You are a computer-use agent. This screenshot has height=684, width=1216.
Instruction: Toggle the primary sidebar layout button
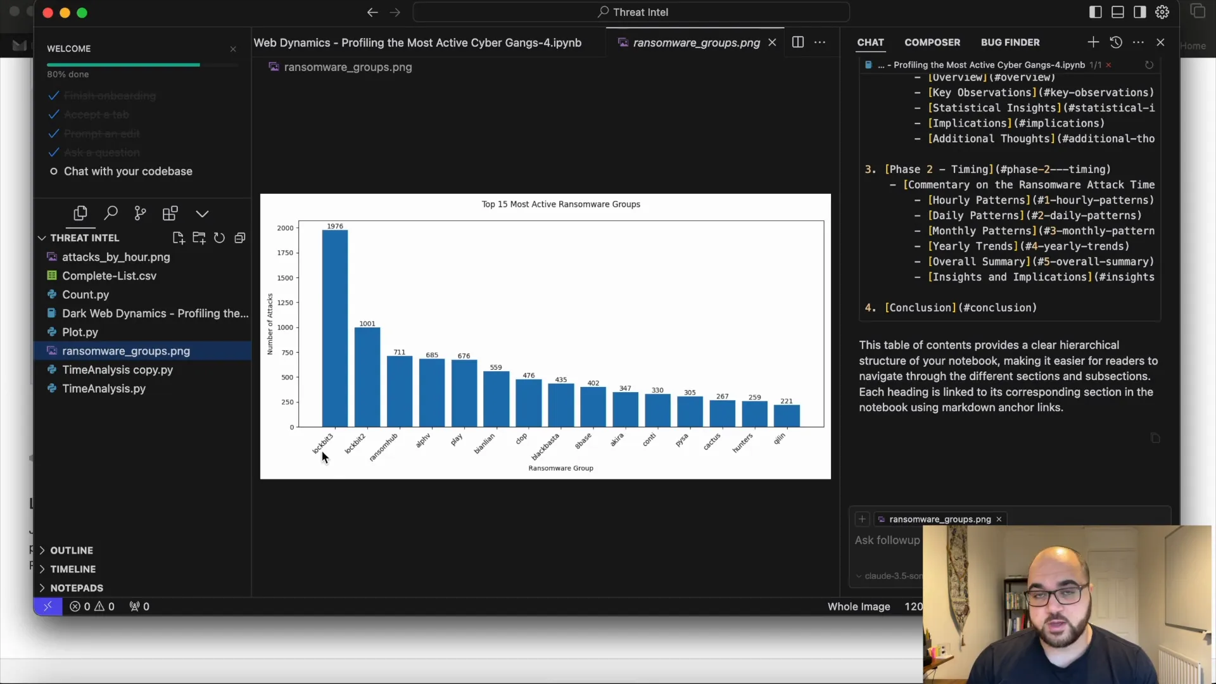1095,12
